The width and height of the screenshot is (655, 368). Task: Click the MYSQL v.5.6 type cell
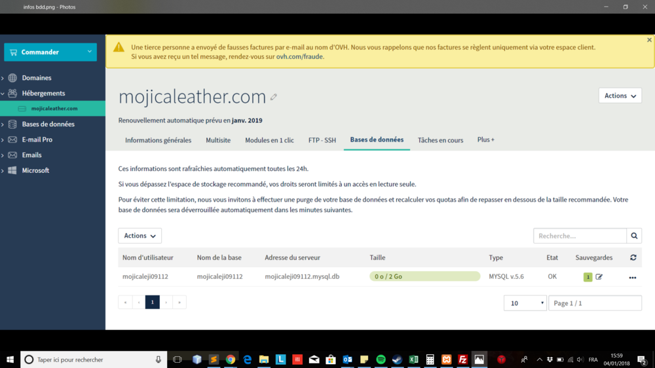(x=506, y=276)
